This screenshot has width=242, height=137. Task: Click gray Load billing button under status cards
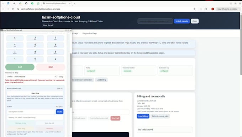(x=101, y=80)
